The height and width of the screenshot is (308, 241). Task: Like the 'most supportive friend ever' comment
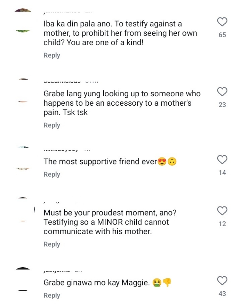point(222,159)
